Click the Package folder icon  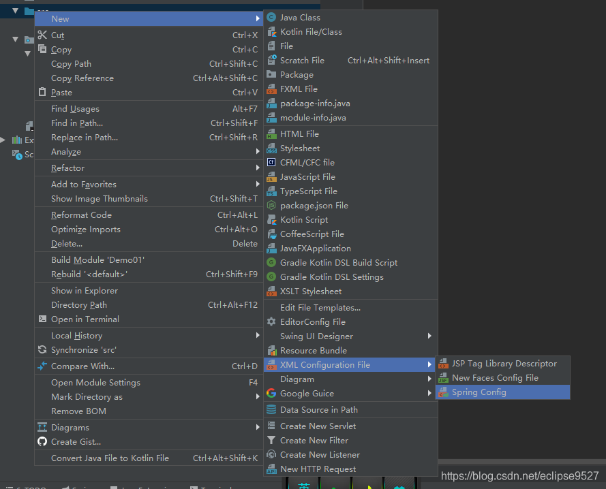pos(272,74)
